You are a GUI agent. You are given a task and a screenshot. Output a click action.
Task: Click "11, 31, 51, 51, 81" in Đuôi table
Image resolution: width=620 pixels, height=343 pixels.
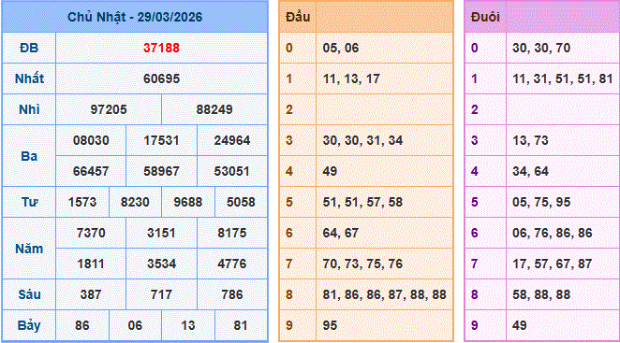pyautogui.click(x=563, y=79)
